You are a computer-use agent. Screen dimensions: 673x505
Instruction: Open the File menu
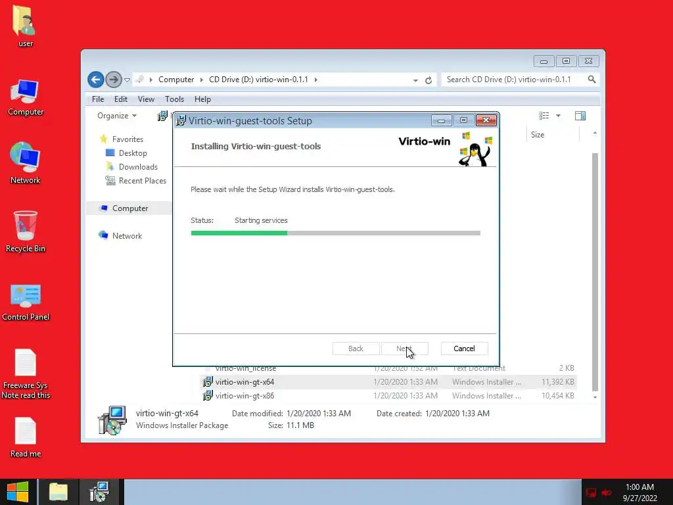(x=98, y=99)
